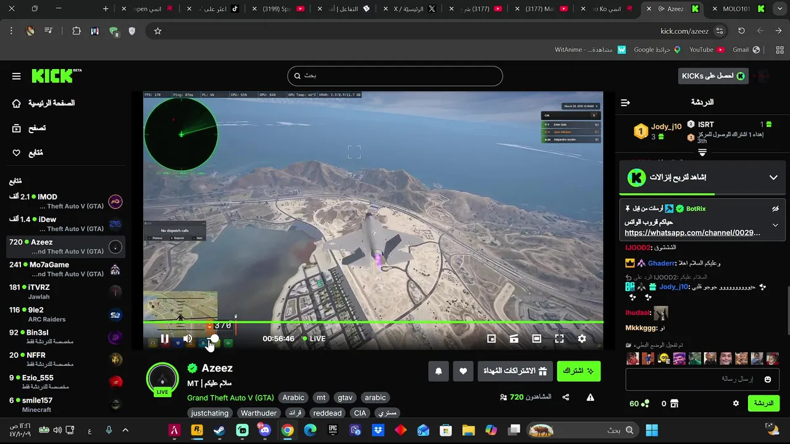This screenshot has height=444, width=790.
Task: Click Jody_j10 in the leaderboard
Action: click(x=666, y=126)
